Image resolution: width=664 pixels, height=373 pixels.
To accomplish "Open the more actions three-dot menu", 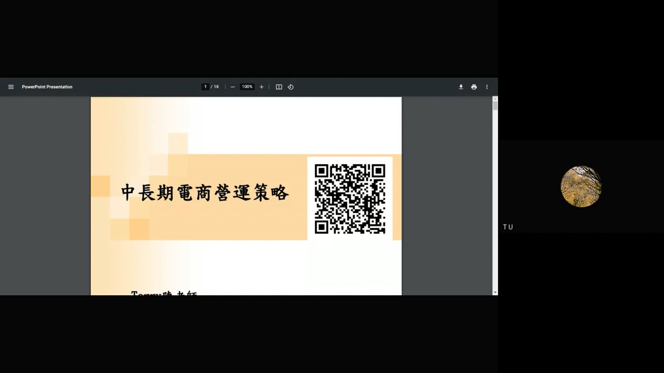I will tap(487, 87).
